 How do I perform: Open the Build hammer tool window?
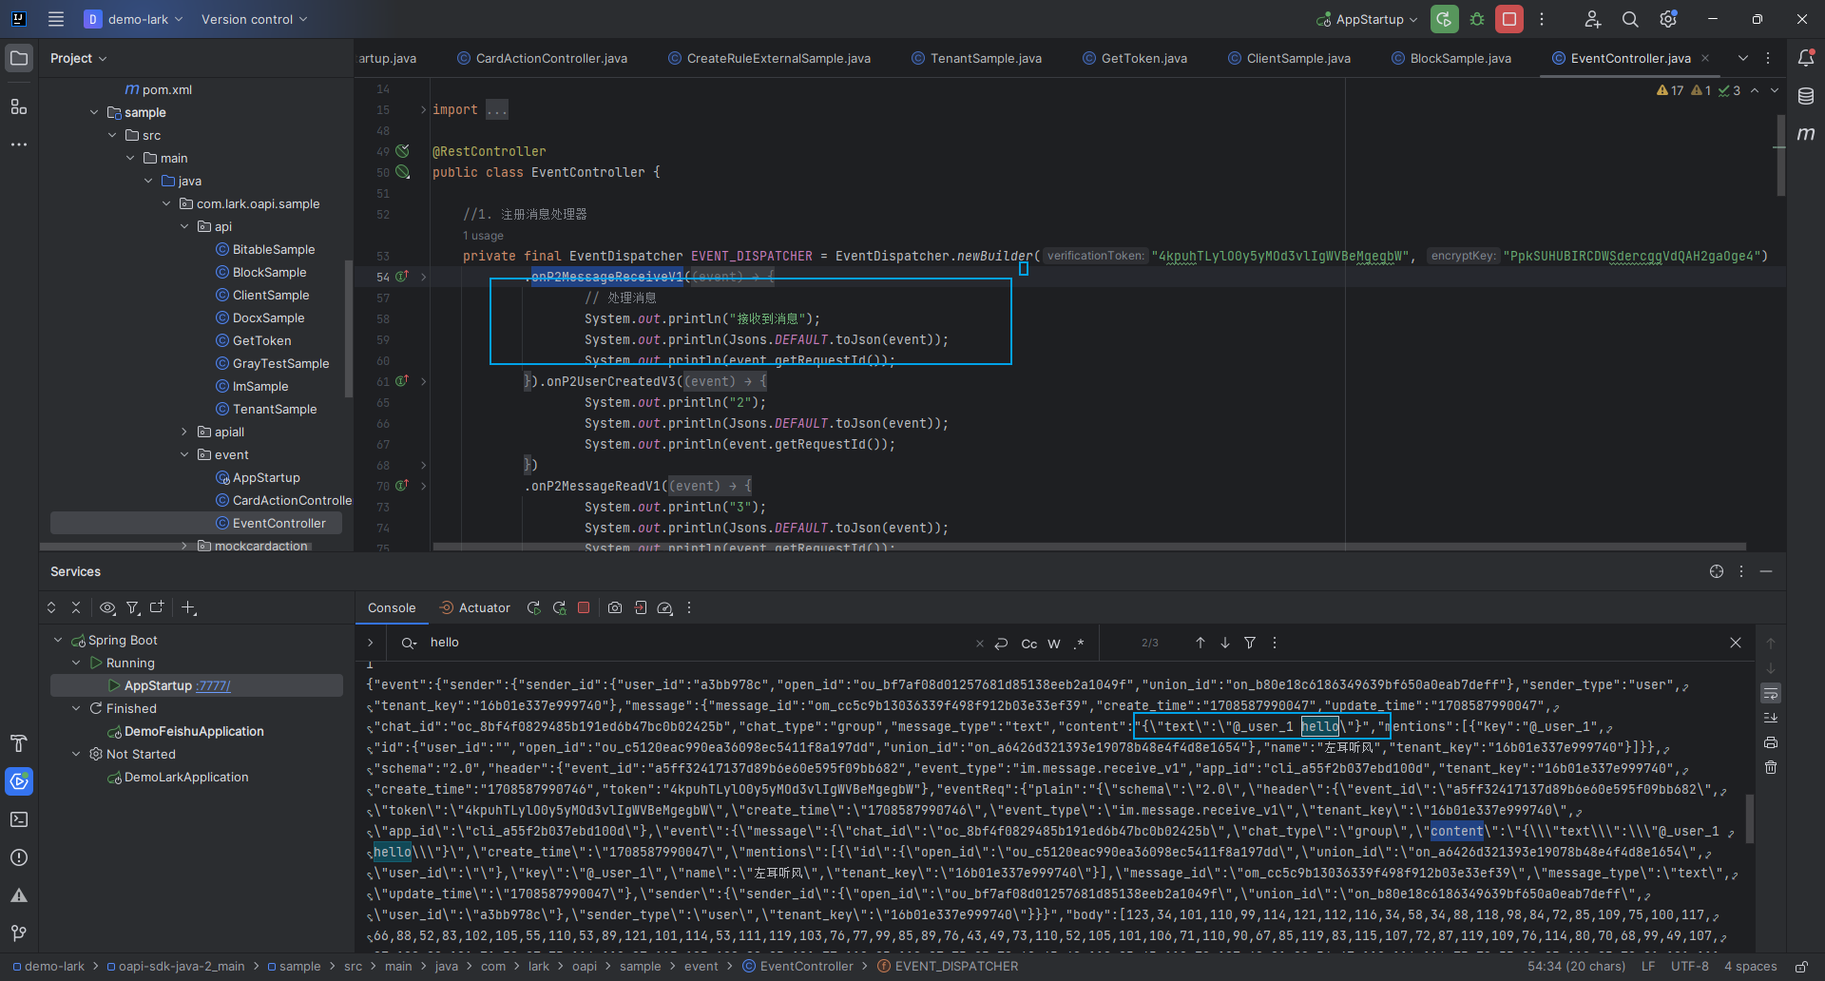[19, 743]
